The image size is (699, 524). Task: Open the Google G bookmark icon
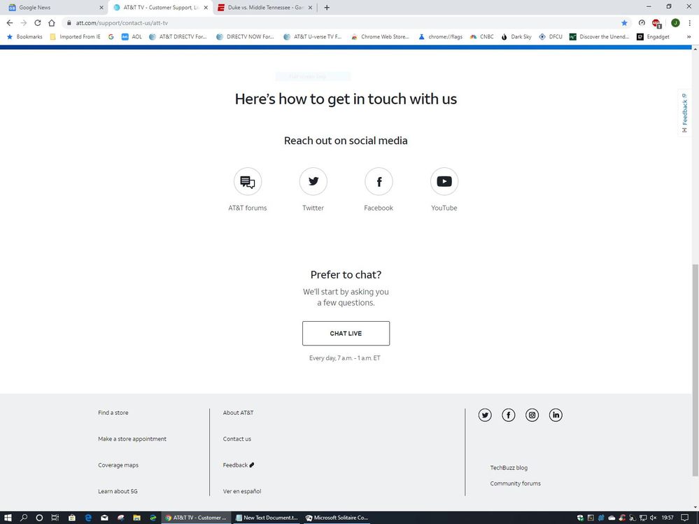(x=111, y=37)
